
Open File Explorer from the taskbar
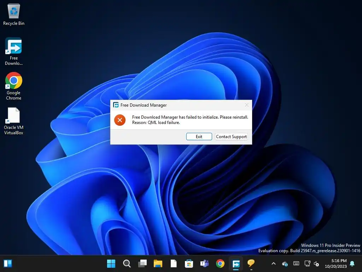(158, 263)
